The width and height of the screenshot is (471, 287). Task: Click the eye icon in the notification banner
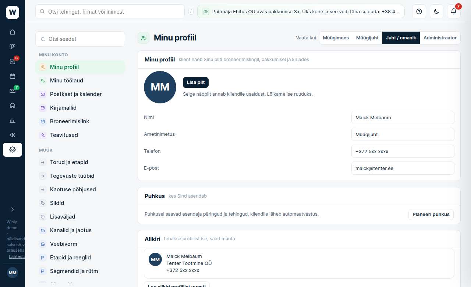[x=206, y=11]
